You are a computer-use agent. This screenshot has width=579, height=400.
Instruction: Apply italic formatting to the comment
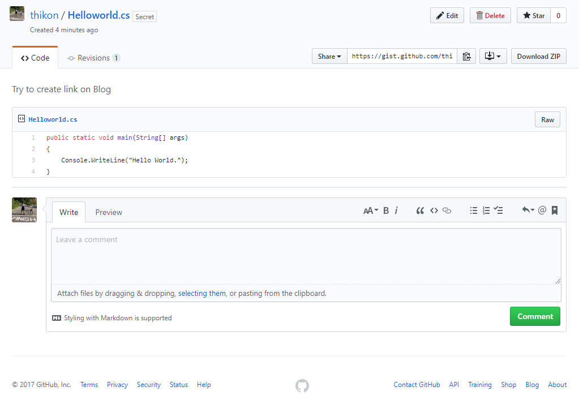coord(396,210)
